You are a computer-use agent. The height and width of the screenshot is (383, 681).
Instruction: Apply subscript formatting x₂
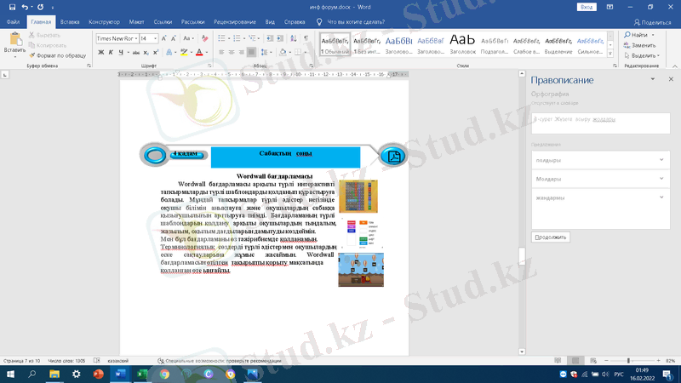coord(146,53)
